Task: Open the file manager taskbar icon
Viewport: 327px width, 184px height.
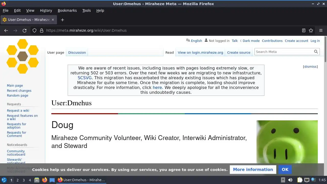Action: (x=37, y=180)
